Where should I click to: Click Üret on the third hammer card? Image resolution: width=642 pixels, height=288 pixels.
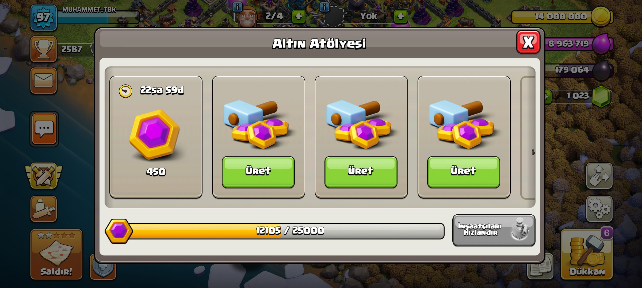(464, 172)
